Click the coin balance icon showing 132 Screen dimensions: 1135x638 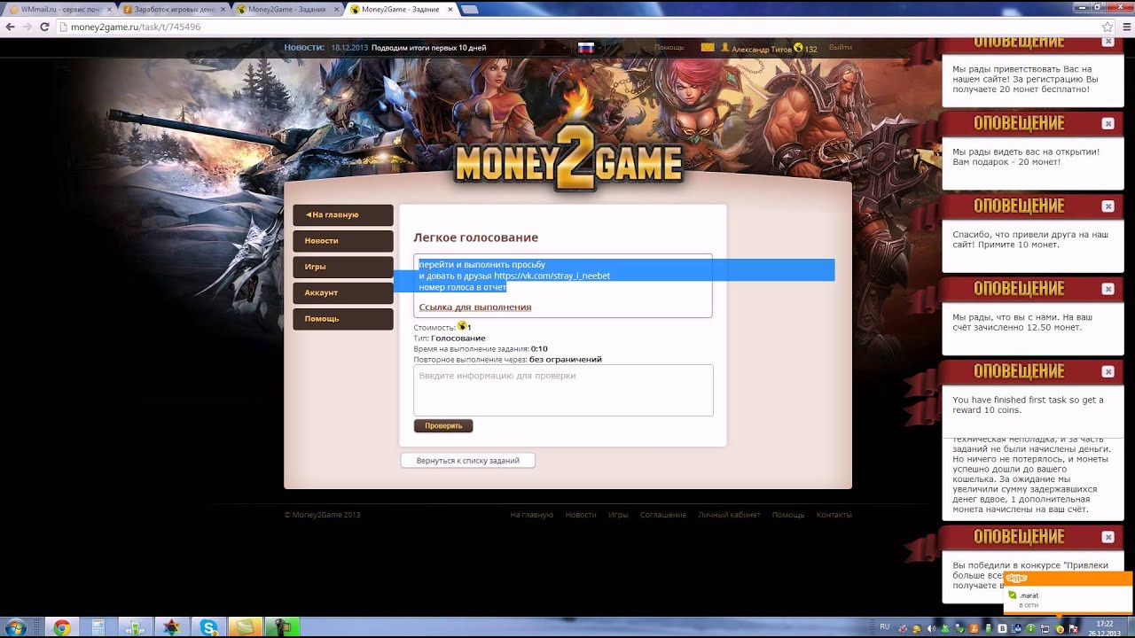[x=798, y=48]
